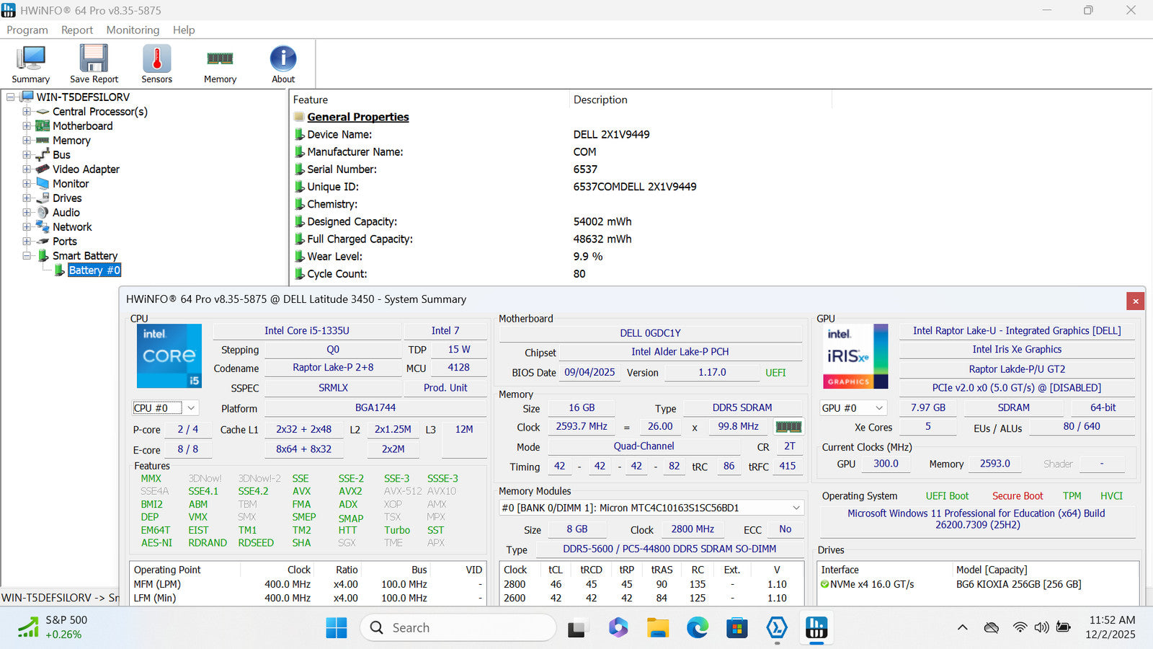Collapse the Smart Battery tree node

pos(27,256)
